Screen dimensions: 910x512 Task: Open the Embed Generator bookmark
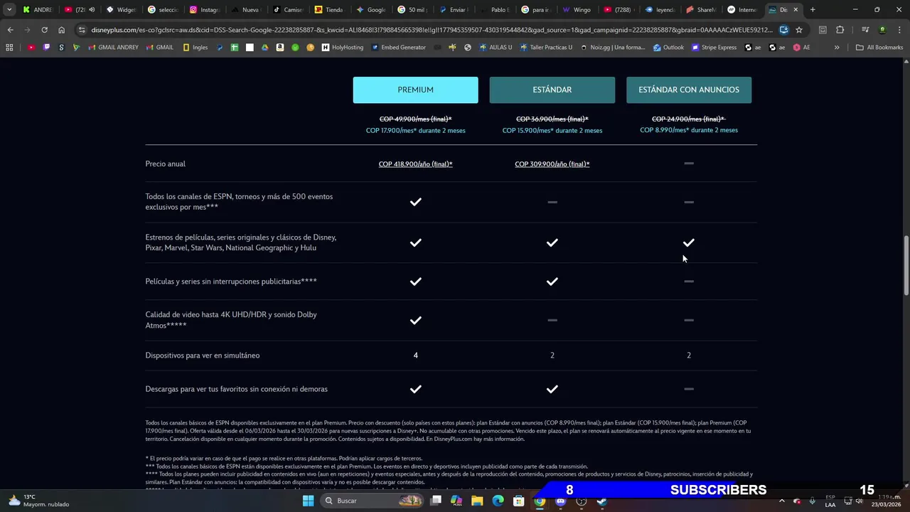pos(398,48)
